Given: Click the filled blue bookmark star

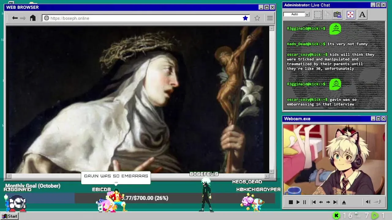Looking at the screenshot, I should (245, 18).
